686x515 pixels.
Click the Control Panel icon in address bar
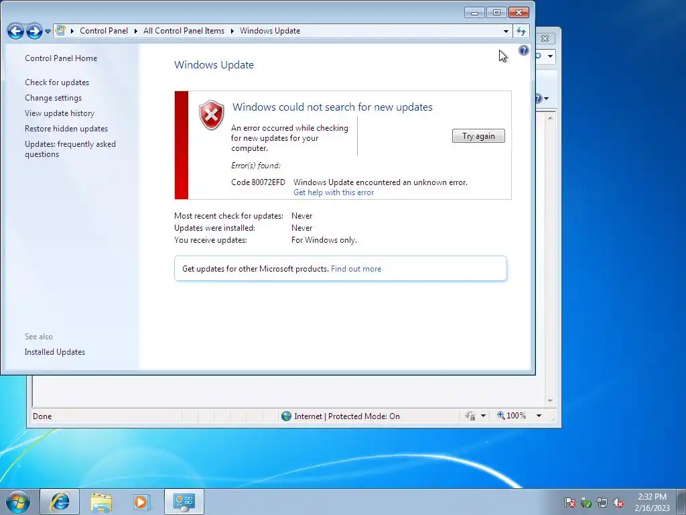[60, 31]
